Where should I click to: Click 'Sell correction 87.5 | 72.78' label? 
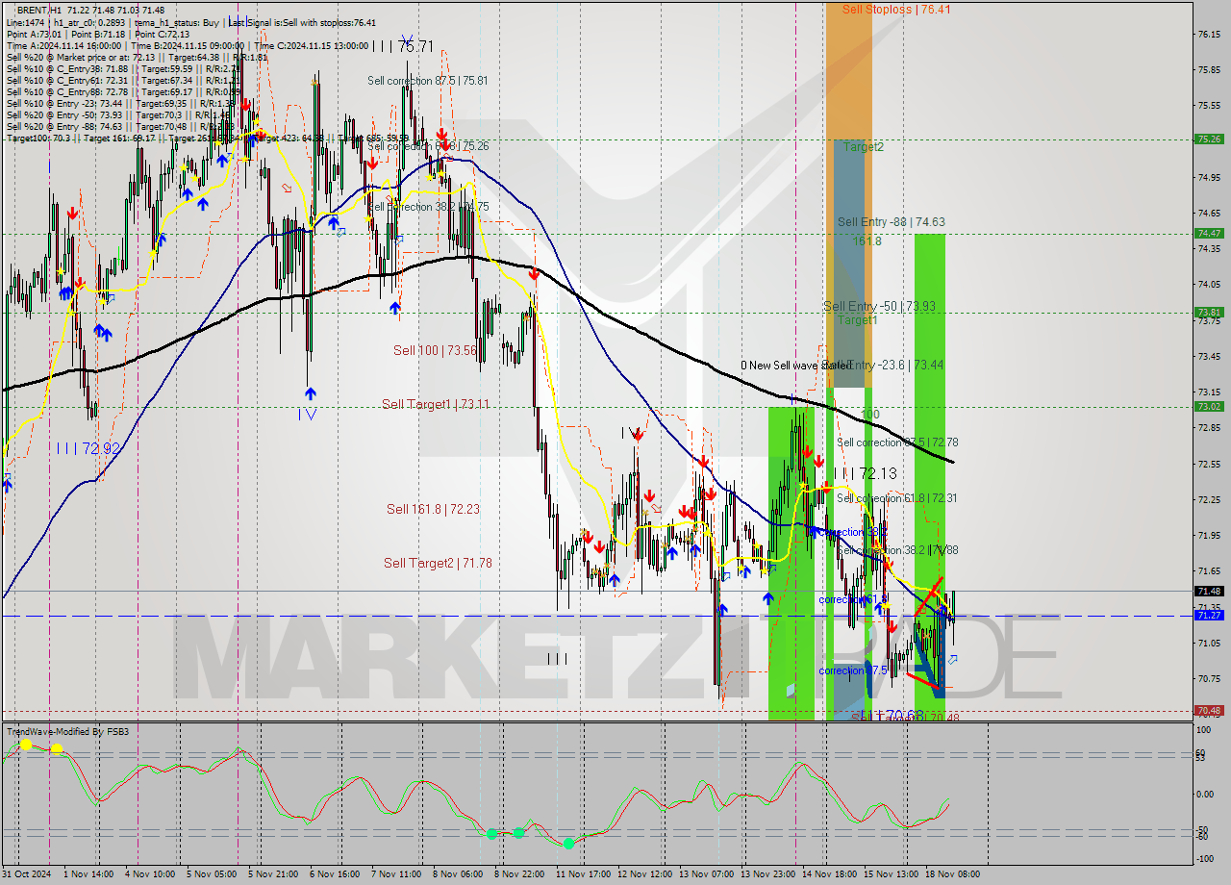(x=896, y=442)
